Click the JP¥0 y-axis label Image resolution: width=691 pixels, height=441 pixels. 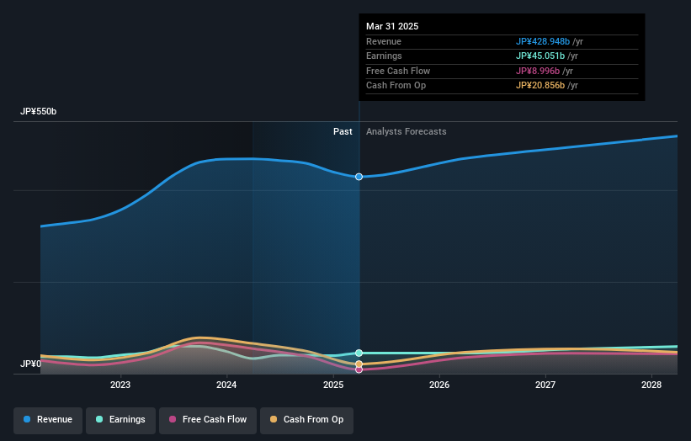(x=30, y=364)
